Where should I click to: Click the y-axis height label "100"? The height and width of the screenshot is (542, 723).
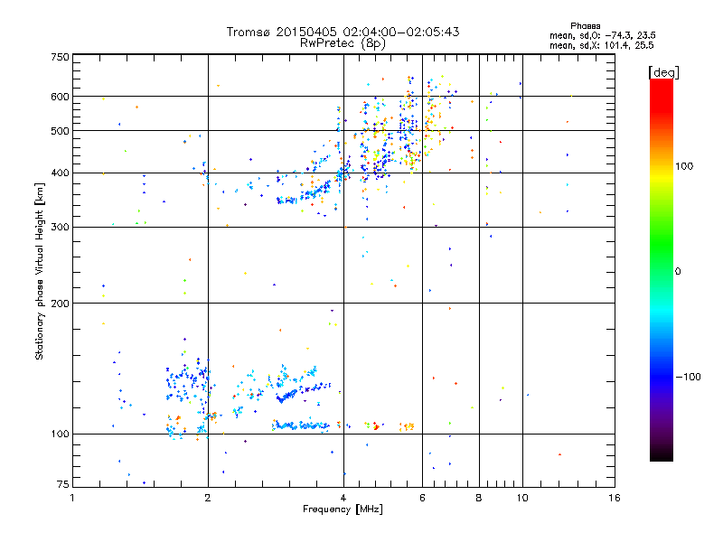point(60,434)
